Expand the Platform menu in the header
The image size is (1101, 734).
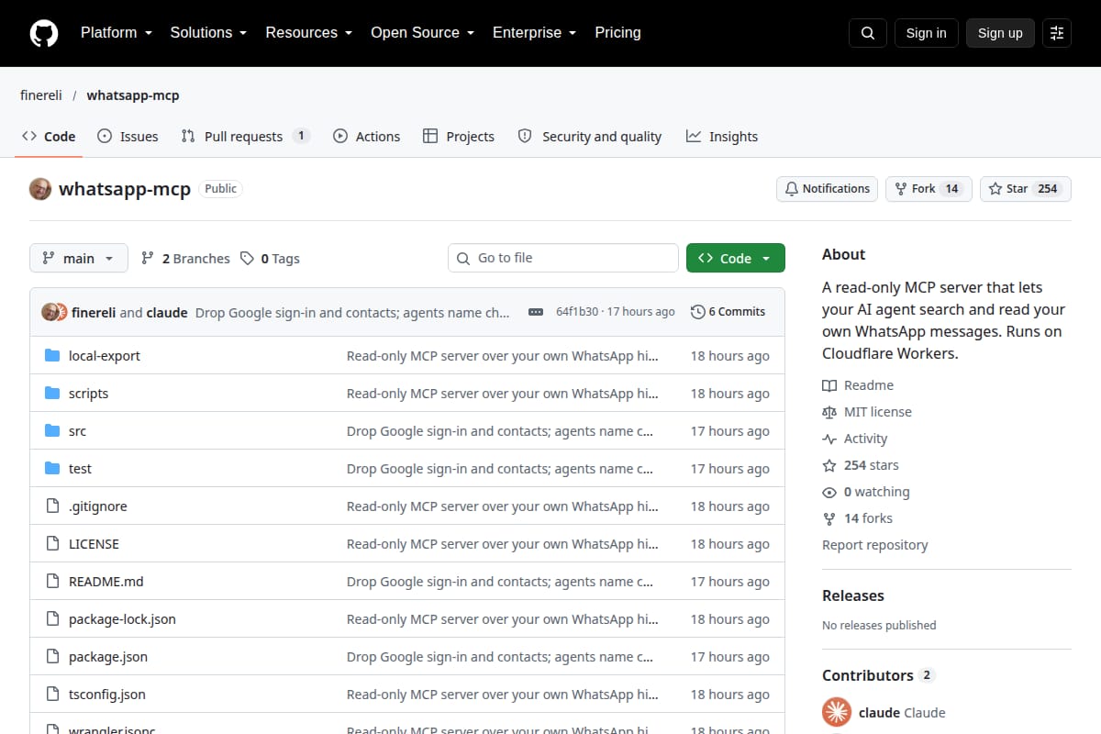pos(116,33)
